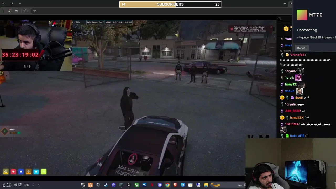Open Telegram from the taskbar
The height and width of the screenshot is (189, 336).
coord(183,185)
